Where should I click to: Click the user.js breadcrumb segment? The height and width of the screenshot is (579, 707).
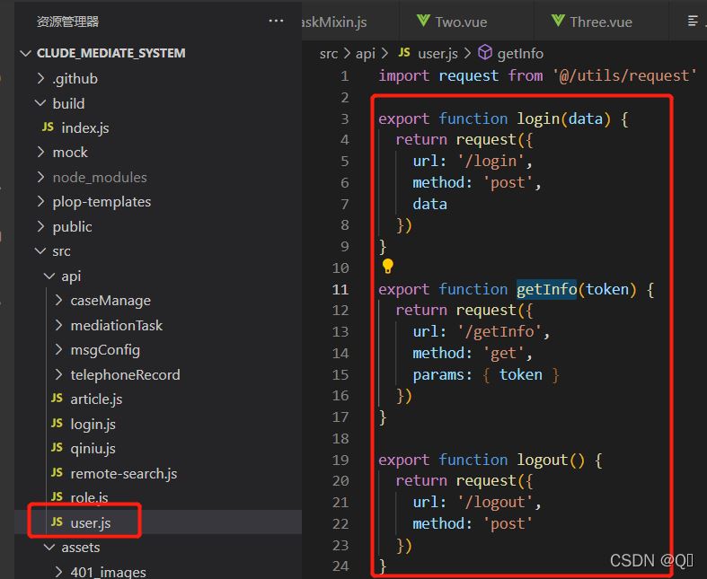tap(437, 54)
